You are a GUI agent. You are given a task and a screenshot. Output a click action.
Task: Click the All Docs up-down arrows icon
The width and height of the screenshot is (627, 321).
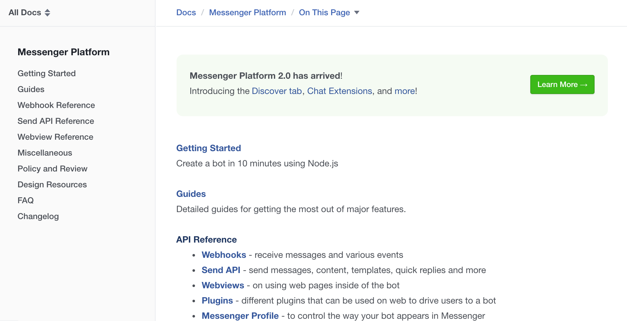[x=47, y=13]
